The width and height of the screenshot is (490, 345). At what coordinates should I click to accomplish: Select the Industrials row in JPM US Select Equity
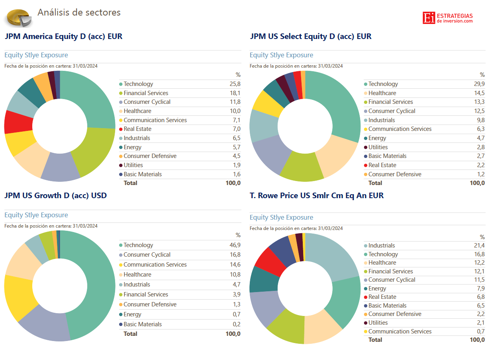click(x=425, y=120)
